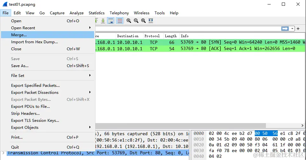Sort by Destination column header
The width and height of the screenshot is (306, 160).
click(x=129, y=36)
